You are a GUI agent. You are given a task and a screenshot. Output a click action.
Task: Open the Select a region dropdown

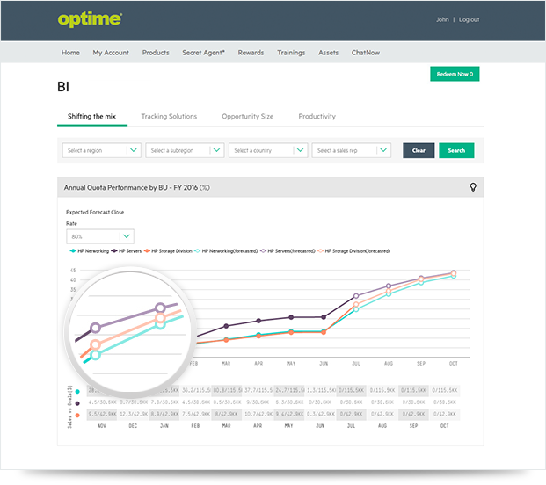[x=102, y=150]
